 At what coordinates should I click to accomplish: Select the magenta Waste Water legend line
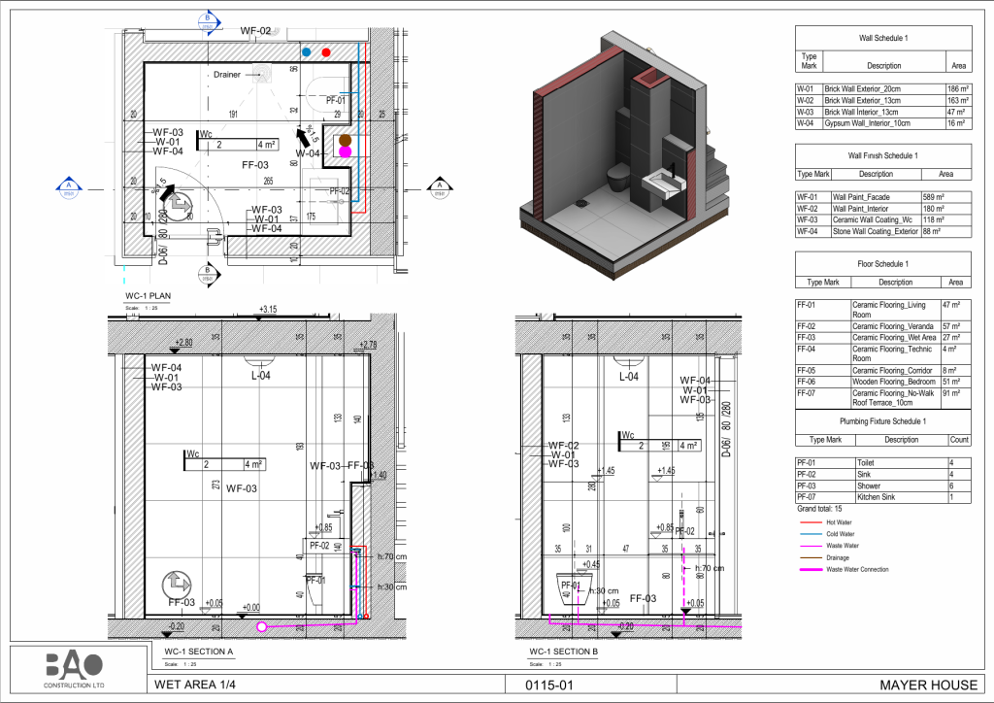[811, 545]
